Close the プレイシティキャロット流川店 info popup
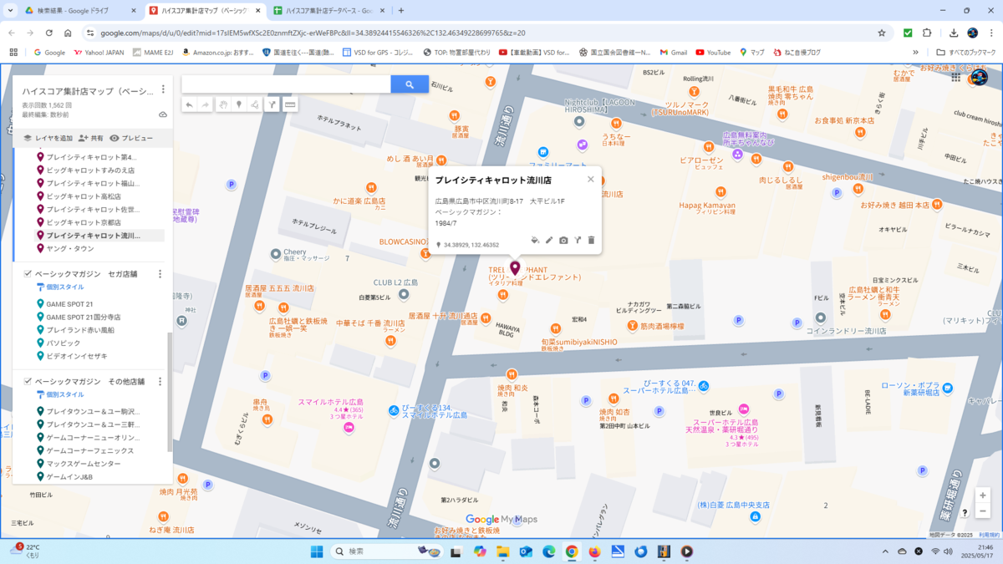The width and height of the screenshot is (1003, 564). click(591, 179)
